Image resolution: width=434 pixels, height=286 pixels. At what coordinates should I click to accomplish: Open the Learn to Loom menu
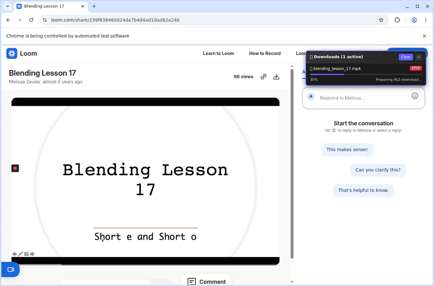pyautogui.click(x=218, y=53)
